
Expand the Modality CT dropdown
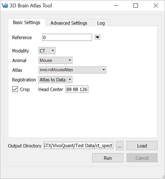pos(47,51)
